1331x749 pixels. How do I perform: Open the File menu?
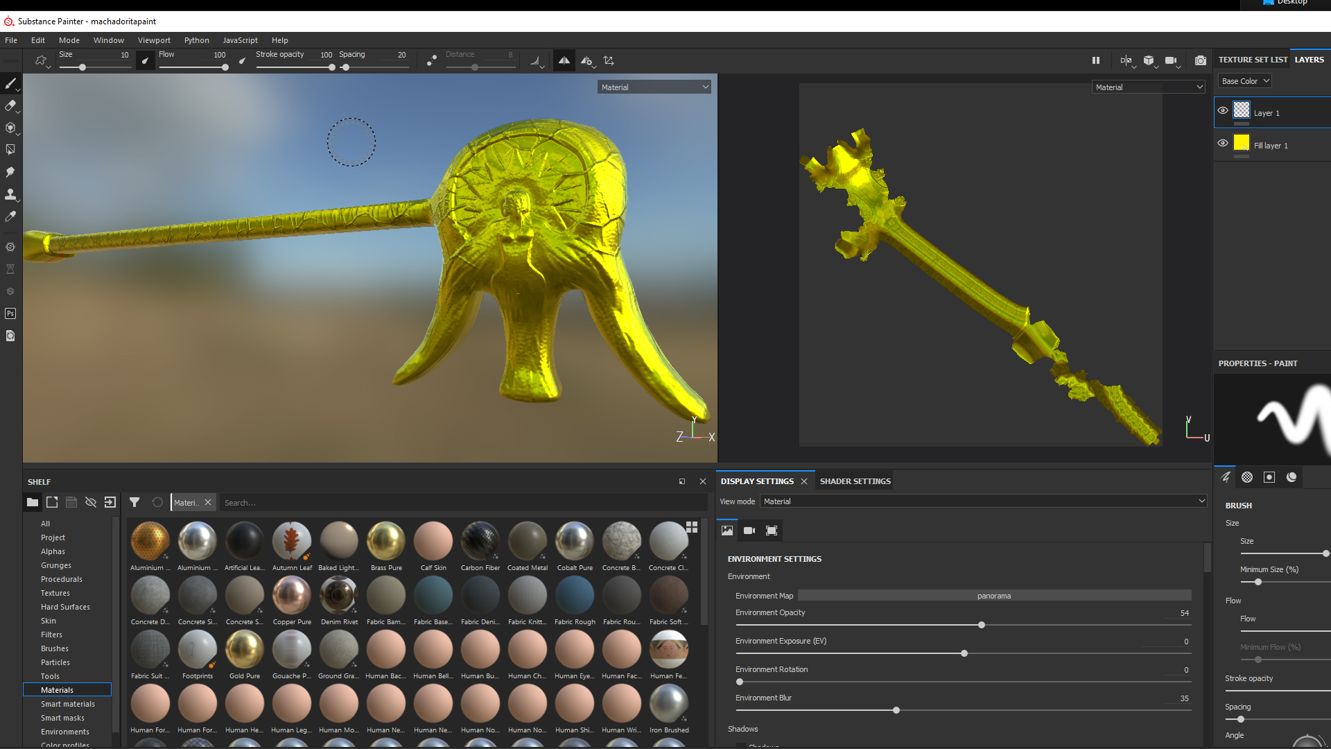pyautogui.click(x=11, y=40)
